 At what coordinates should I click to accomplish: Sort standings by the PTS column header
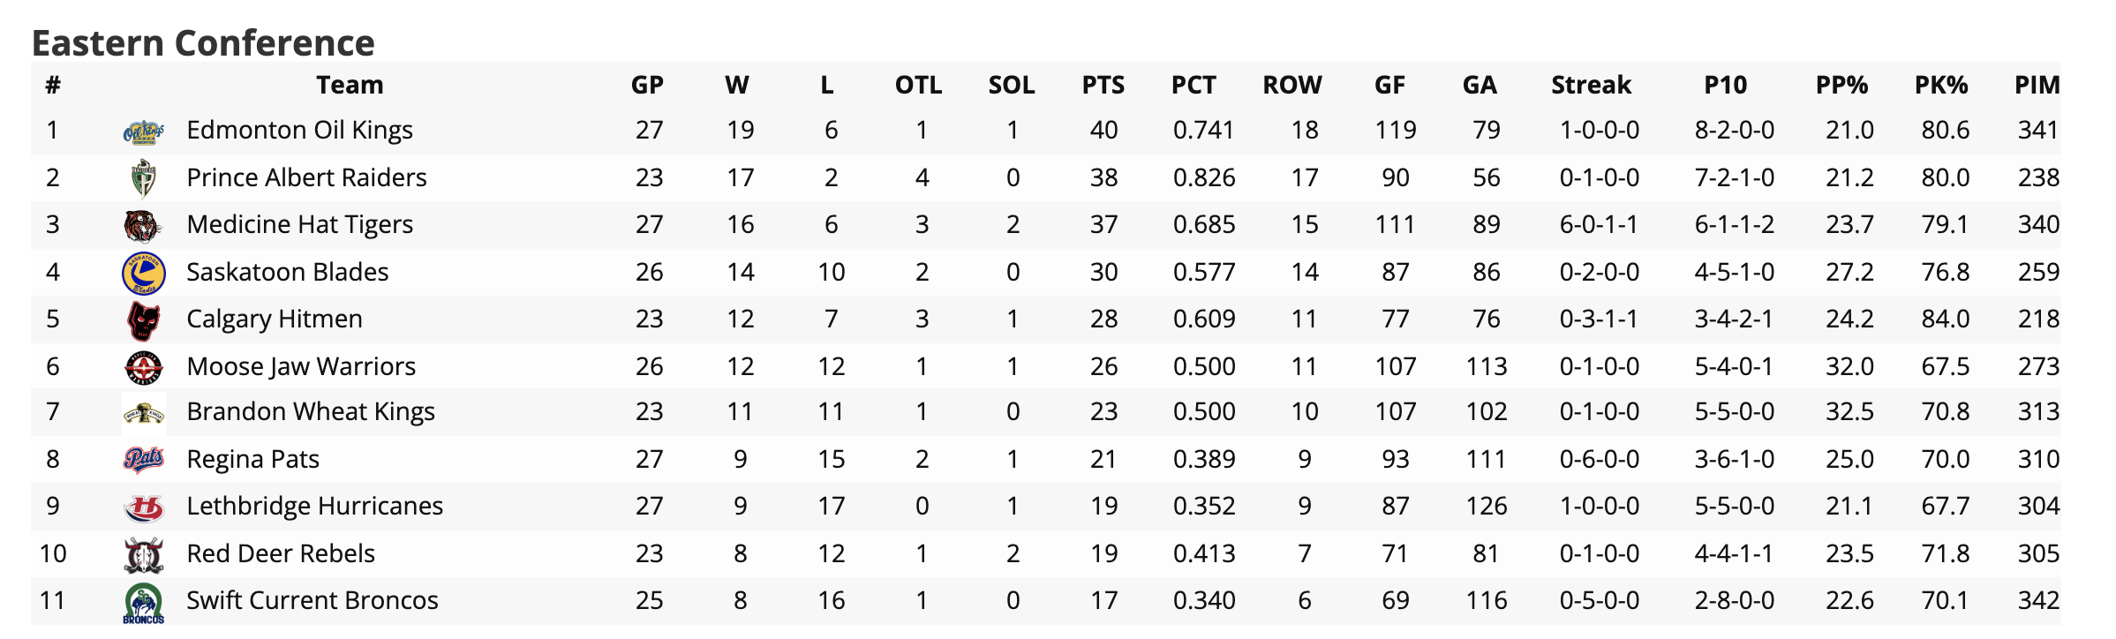1103,86
